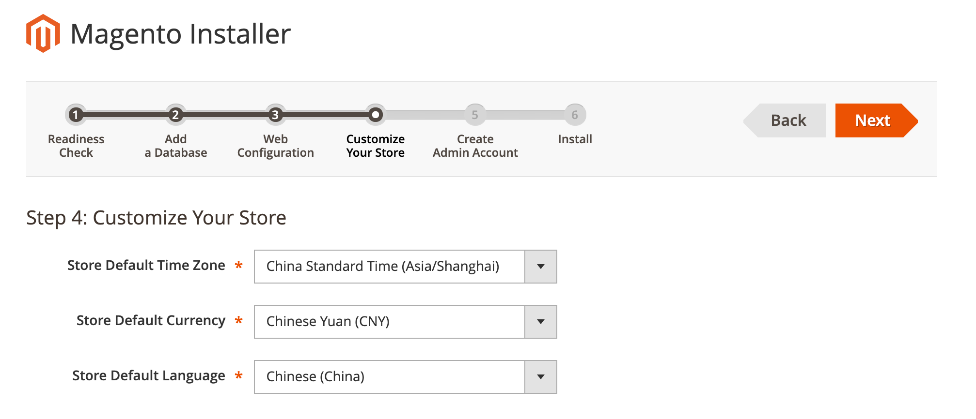Select the Create Admin Account step label
This screenshot has width=976, height=419.
click(475, 146)
